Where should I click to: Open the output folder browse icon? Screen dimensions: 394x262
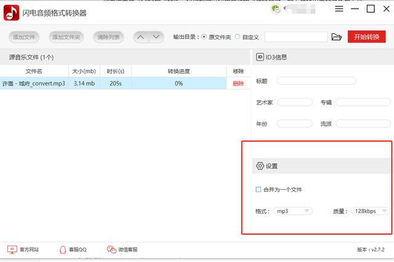337,37
